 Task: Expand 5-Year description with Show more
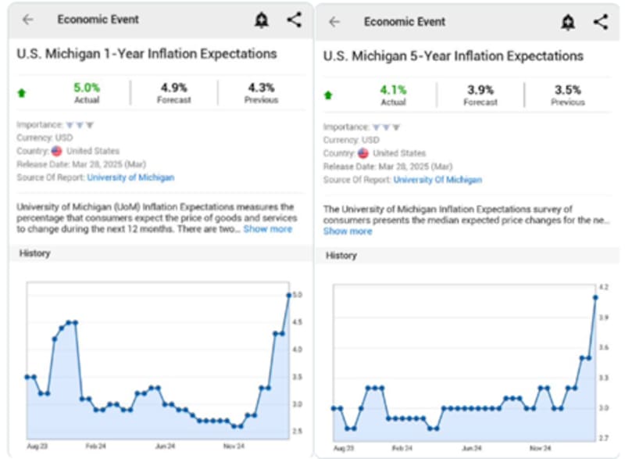click(x=348, y=231)
